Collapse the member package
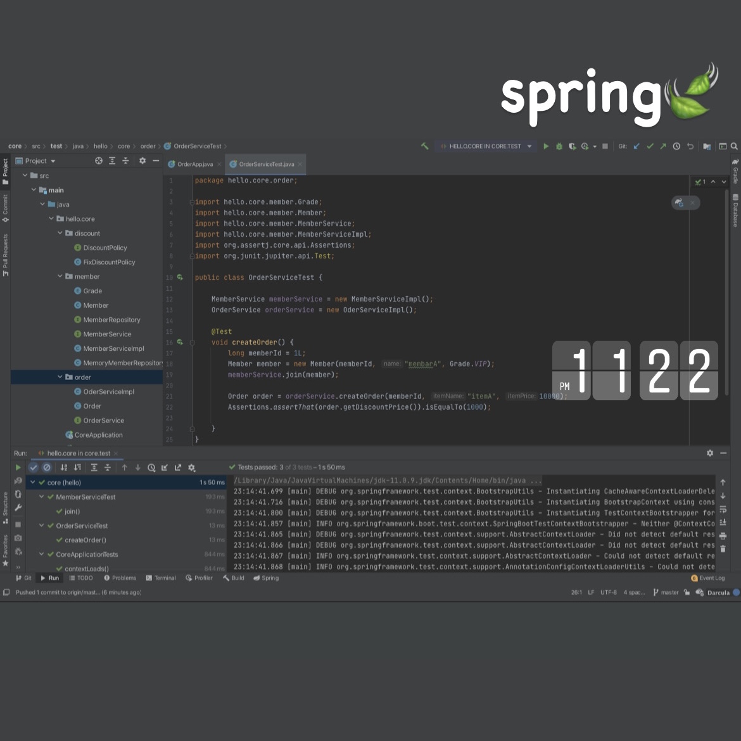 60,276
